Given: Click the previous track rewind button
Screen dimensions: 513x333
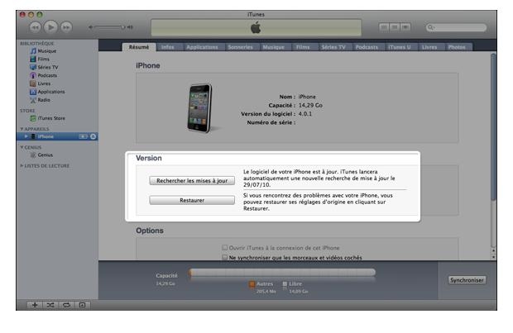Looking at the screenshot, I should pos(36,27).
